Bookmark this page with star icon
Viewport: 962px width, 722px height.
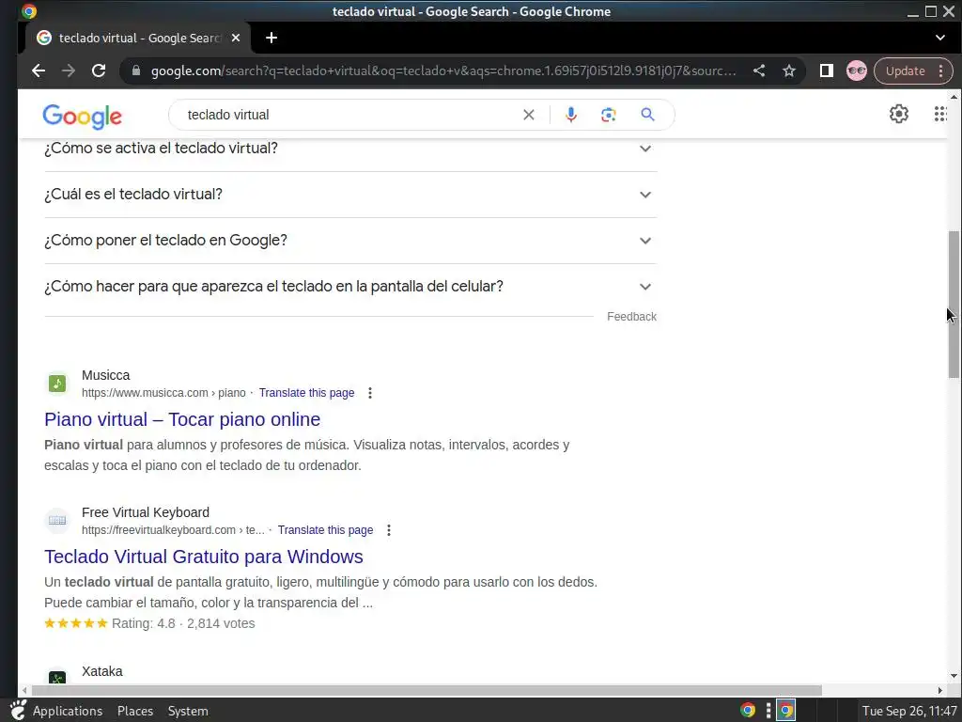[789, 71]
